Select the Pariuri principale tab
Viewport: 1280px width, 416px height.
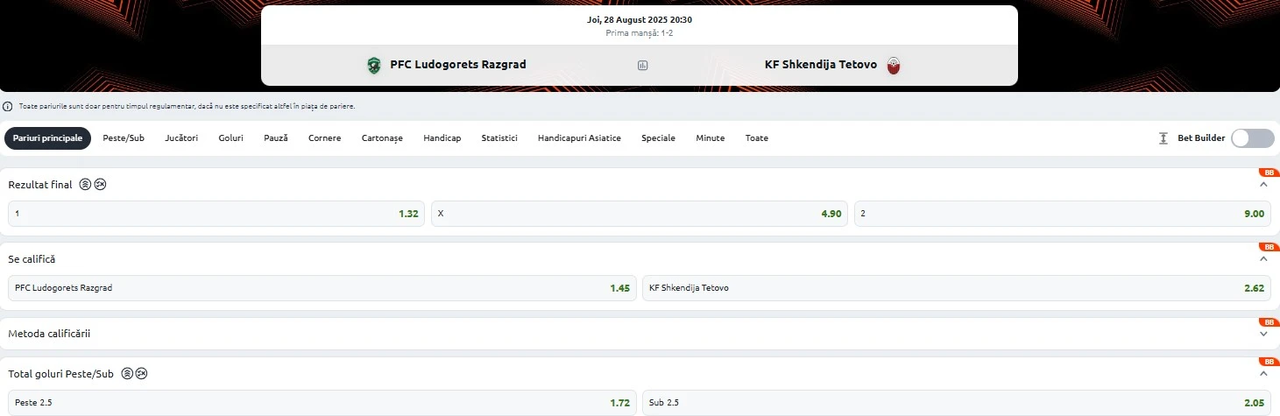(47, 138)
